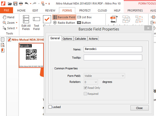Open a file with the folder icon
Viewport: 156px width, 116px height.
point(10,4)
